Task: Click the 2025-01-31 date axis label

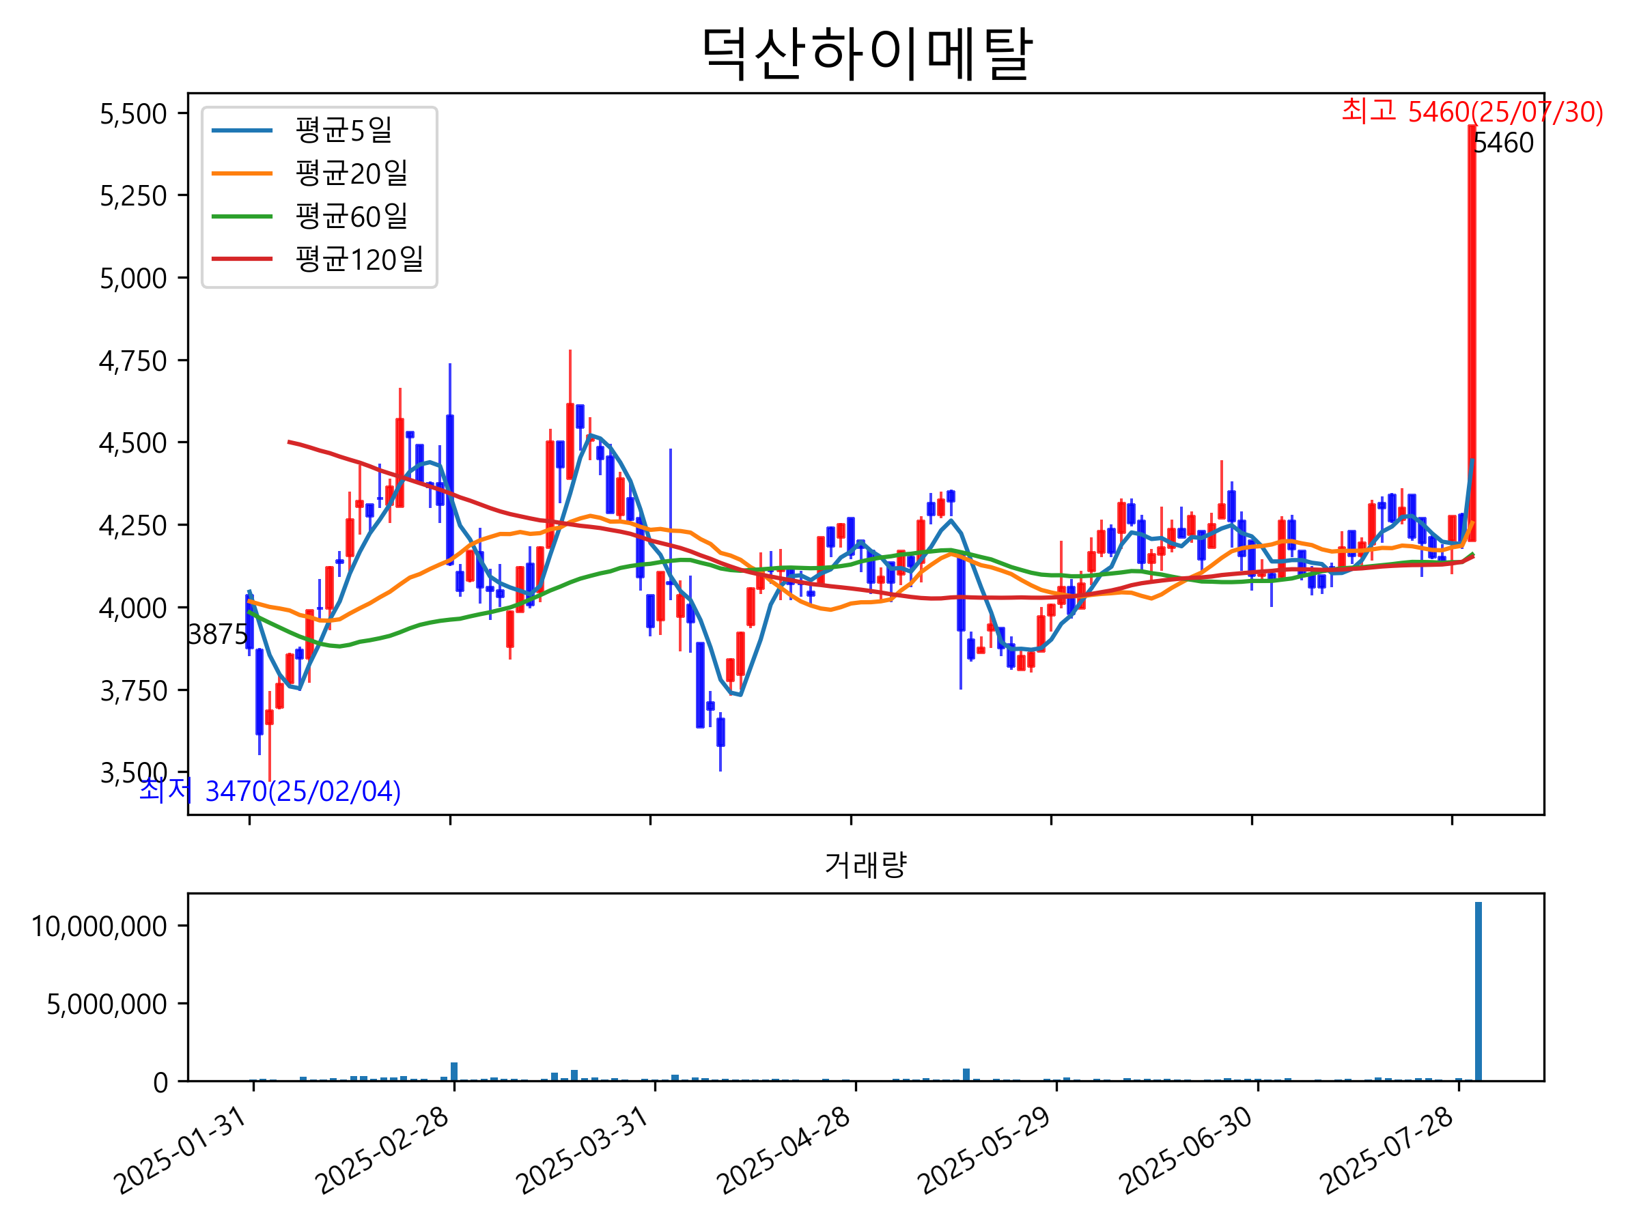Action: (182, 1153)
